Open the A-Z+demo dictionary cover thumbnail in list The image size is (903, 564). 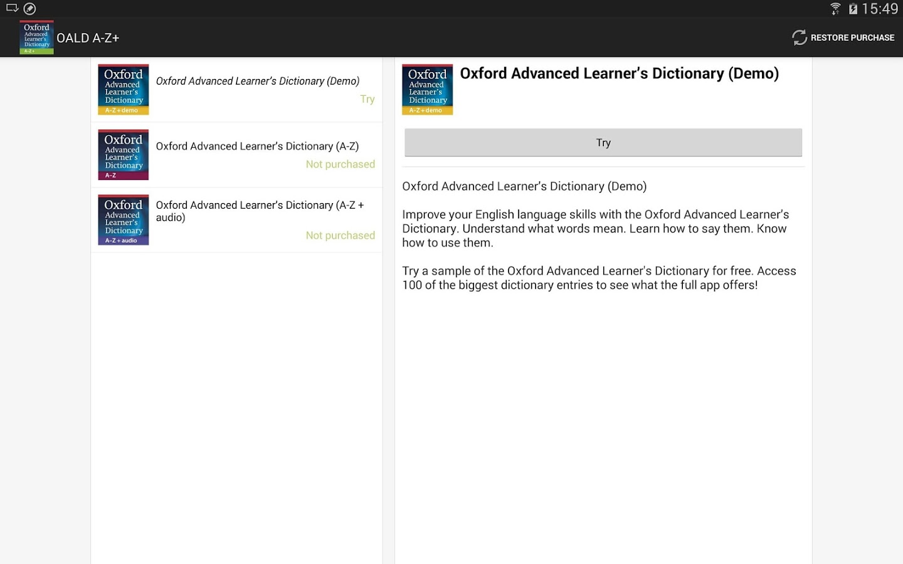pyautogui.click(x=124, y=89)
